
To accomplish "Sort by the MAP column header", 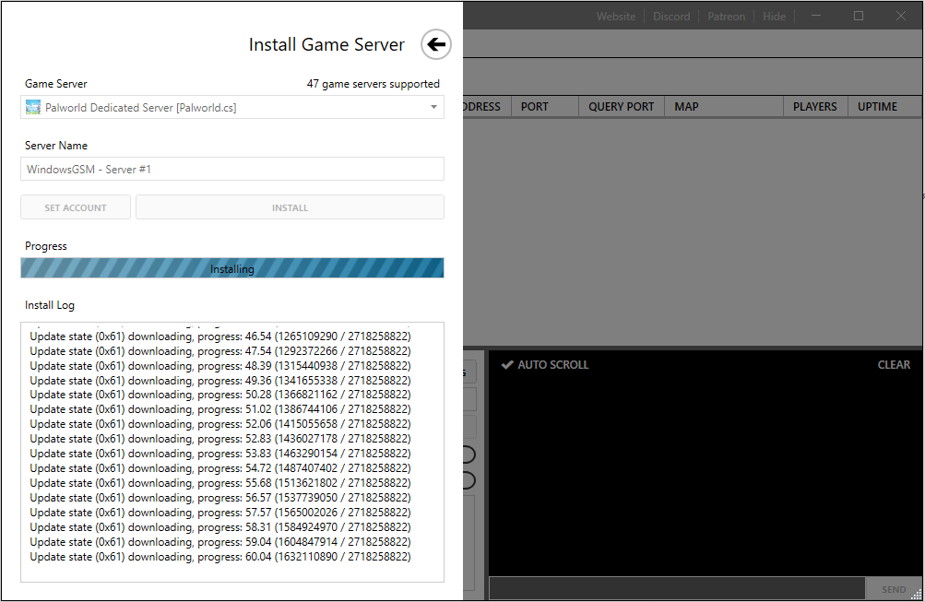I will 725,107.
